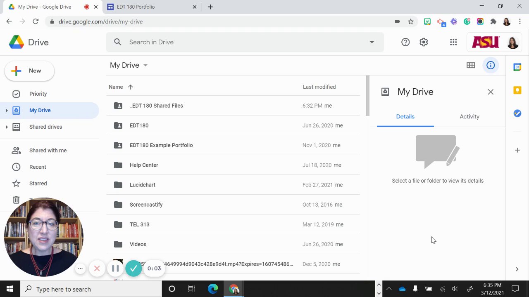529x297 pixels.
Task: Select the Videos folder
Action: [x=233, y=244]
